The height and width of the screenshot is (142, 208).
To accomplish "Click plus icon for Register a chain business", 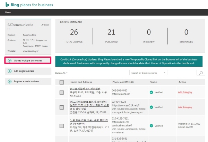I will click(x=10, y=82).
